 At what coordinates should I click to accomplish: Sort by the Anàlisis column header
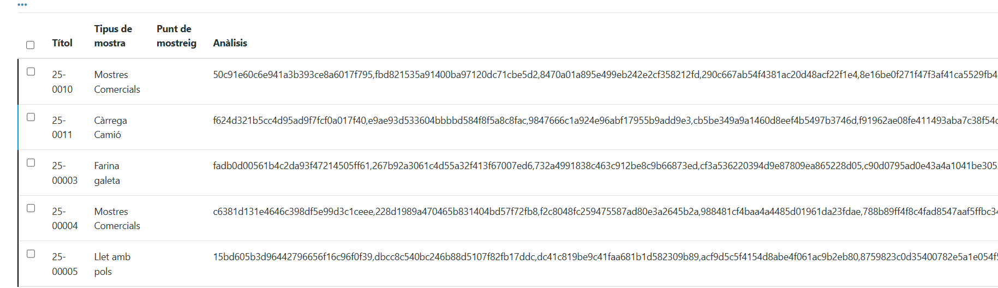[230, 43]
